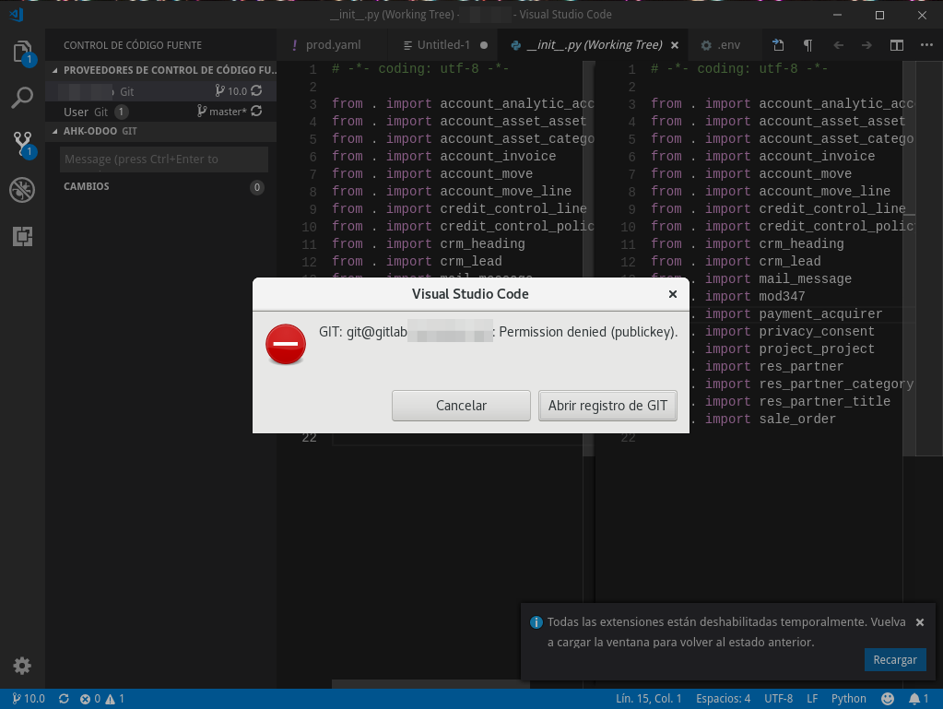
Task: Click the horizontal scrollbar below left editor
Action: pos(430,684)
